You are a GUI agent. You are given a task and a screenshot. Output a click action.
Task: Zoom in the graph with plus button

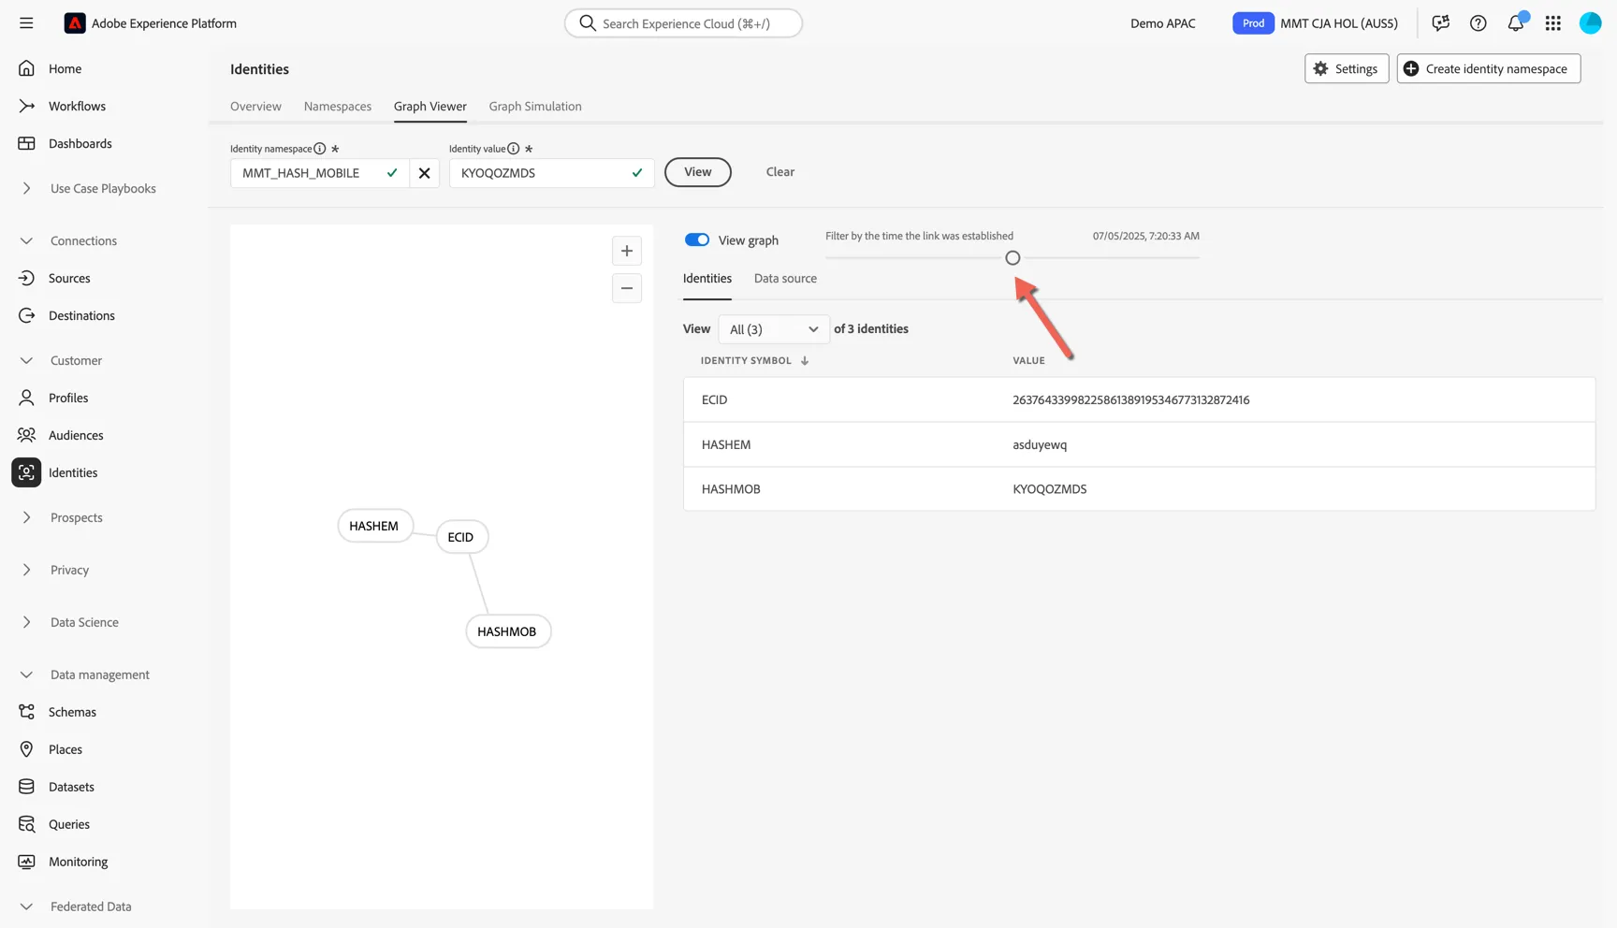[627, 251]
